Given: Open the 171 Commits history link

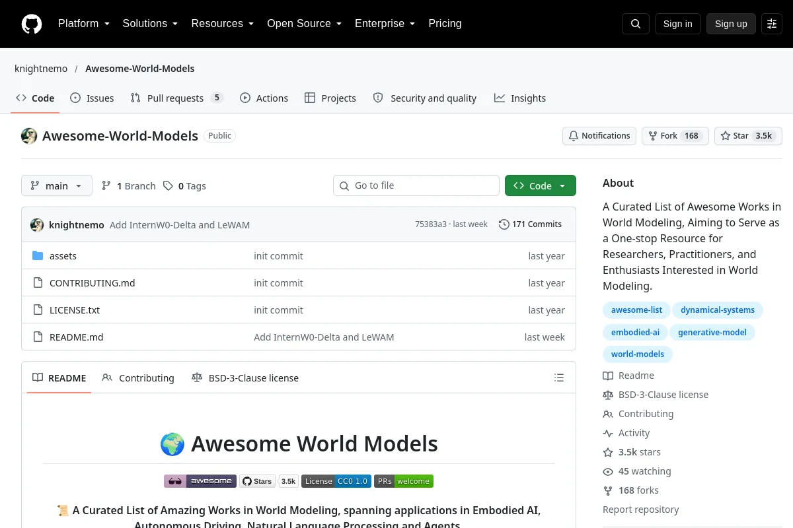Looking at the screenshot, I should [x=530, y=224].
